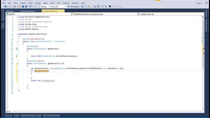Click the split editor icon above the scrollbar
Screen dimensions: 210x118
203,17
